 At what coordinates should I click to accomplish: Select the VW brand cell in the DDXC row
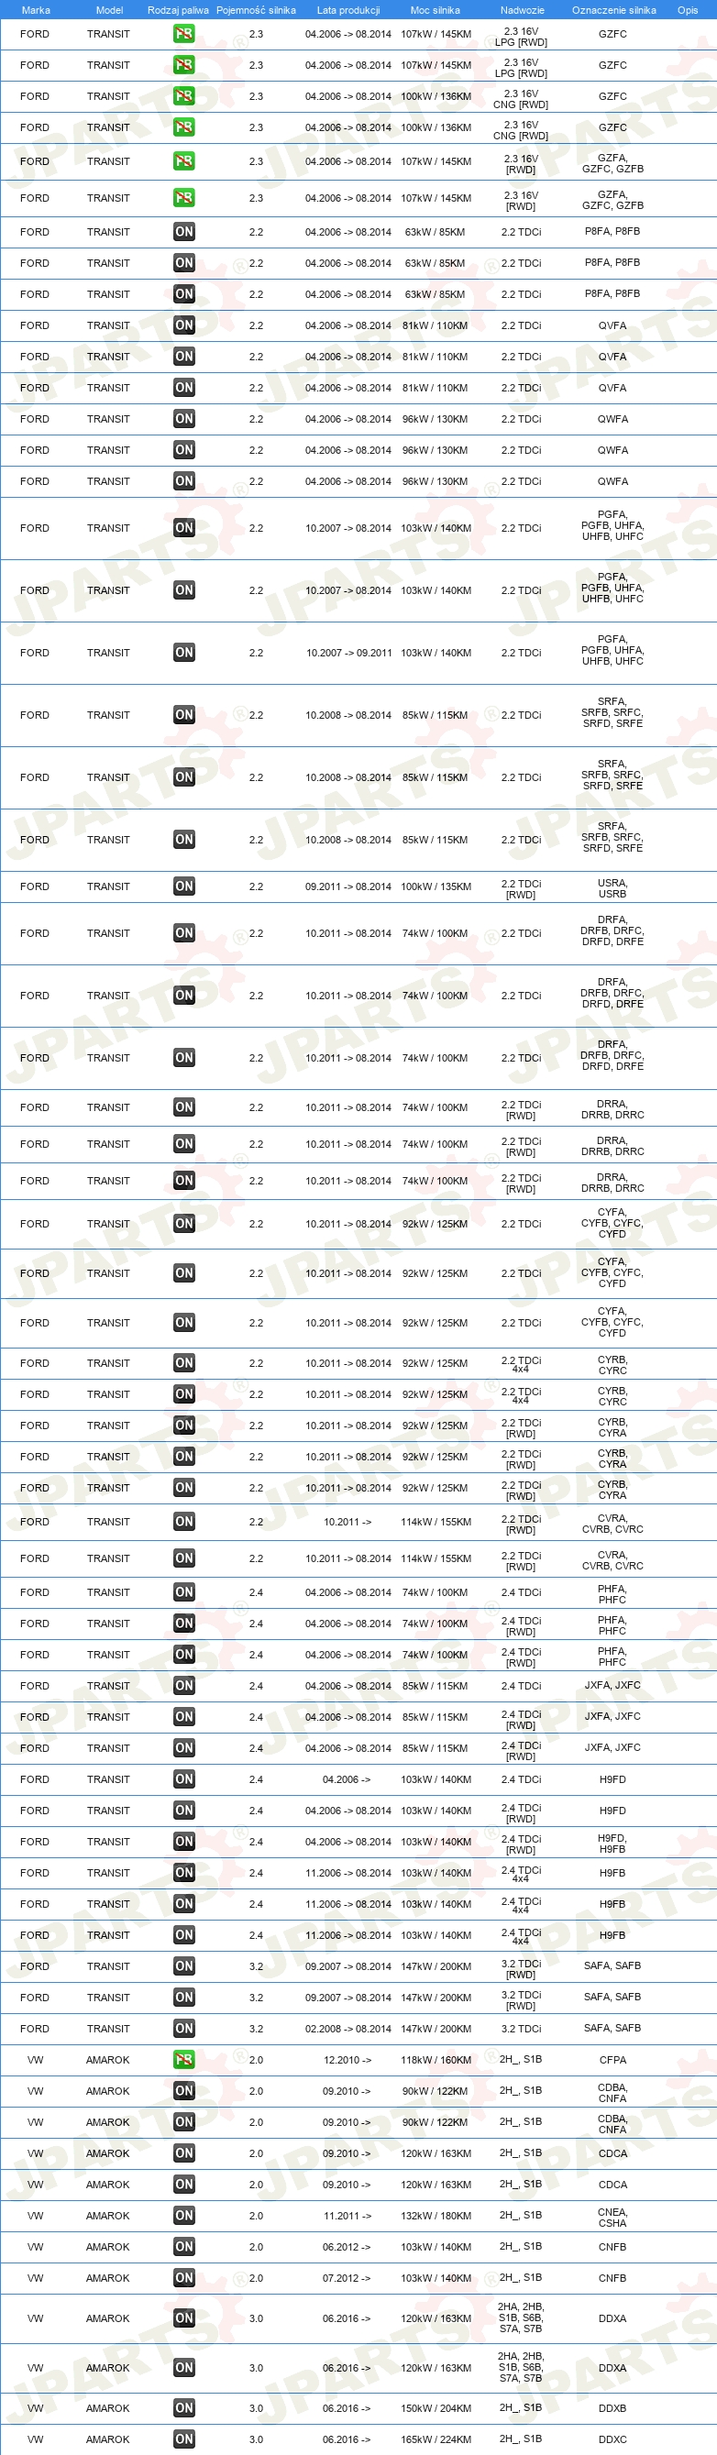tap(35, 2439)
